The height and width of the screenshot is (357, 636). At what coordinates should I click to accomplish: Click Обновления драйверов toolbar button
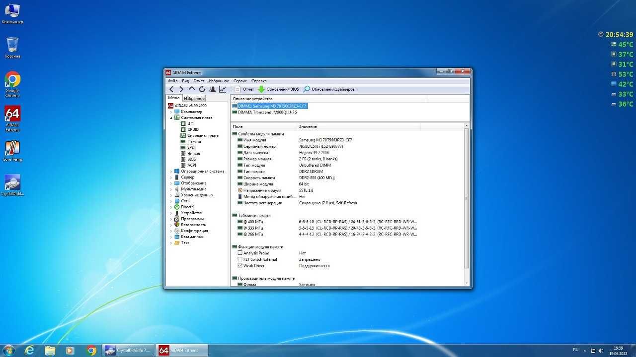329,89
